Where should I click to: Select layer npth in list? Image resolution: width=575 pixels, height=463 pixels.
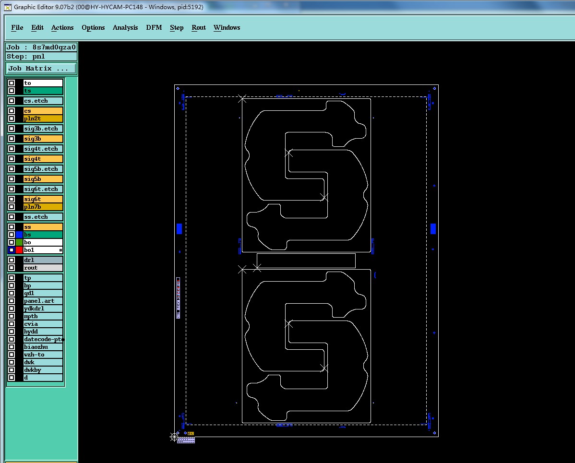click(43, 317)
